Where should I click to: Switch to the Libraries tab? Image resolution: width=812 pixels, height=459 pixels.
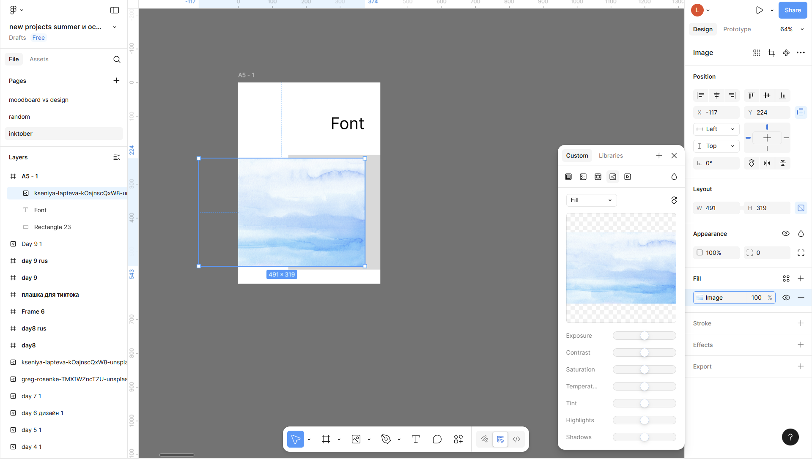click(610, 156)
